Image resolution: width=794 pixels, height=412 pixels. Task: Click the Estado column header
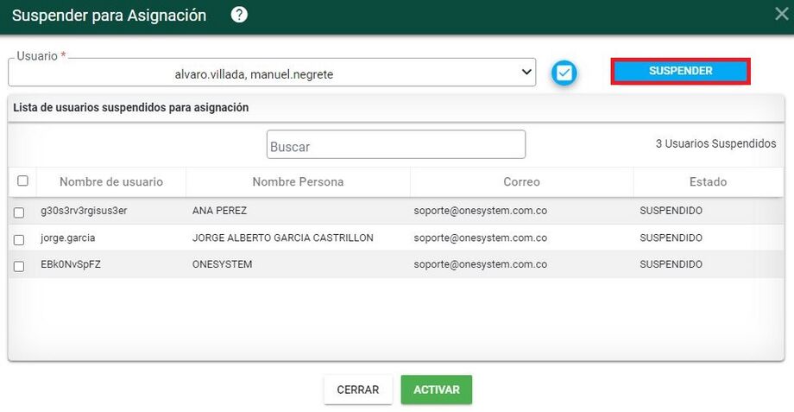click(x=707, y=182)
